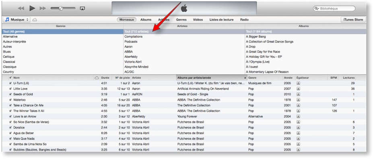Open the Vidéos tab
Screen dimensions: 373x159
198,20
